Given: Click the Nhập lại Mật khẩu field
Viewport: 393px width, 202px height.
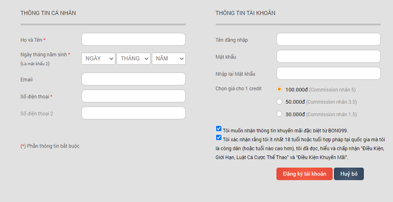Looking at the screenshot, I should 329,73.
